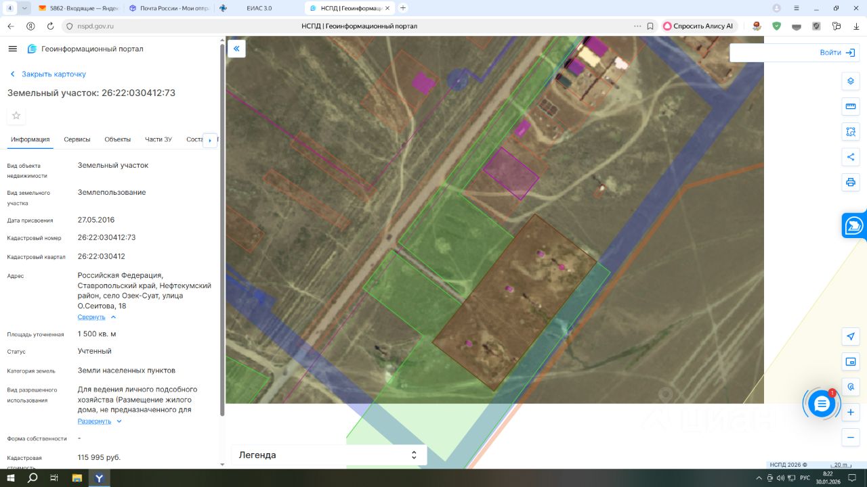The width and height of the screenshot is (867, 487).
Task: Switch to the Сервисы tab
Action: click(x=77, y=139)
